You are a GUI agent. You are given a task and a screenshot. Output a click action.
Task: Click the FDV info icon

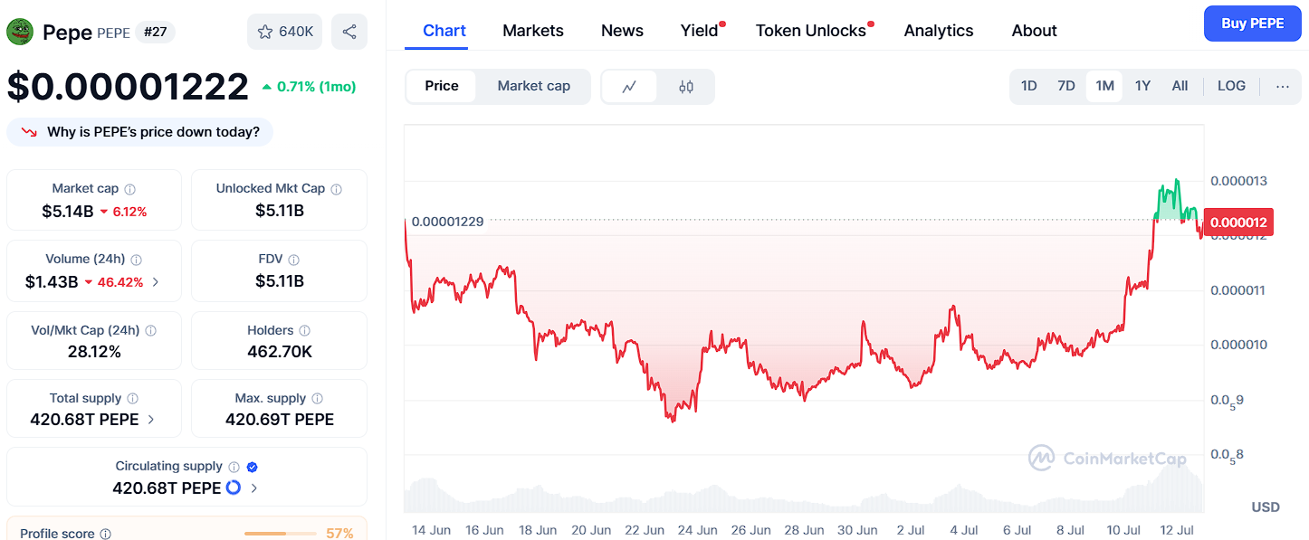click(294, 260)
